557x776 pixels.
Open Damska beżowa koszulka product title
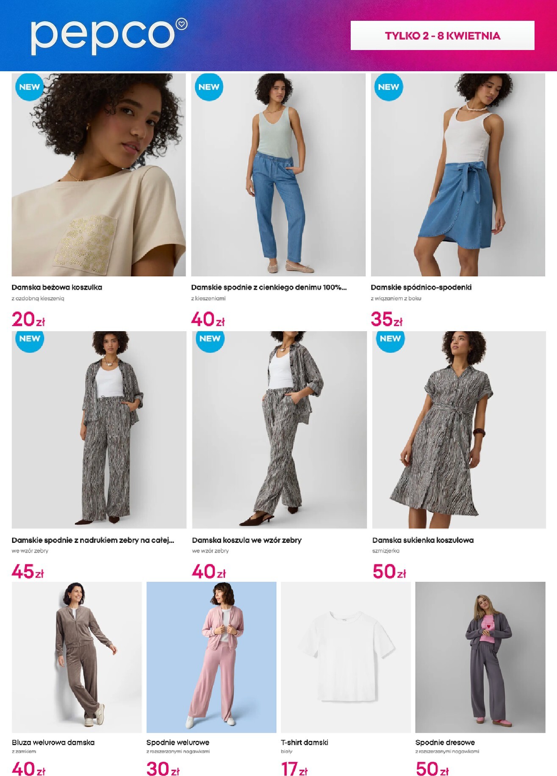click(57, 288)
